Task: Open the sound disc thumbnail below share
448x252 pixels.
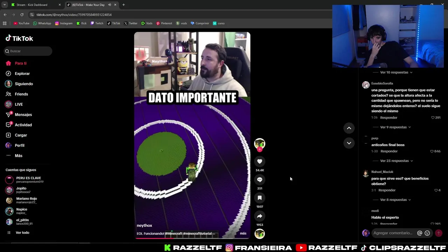Action: click(260, 234)
